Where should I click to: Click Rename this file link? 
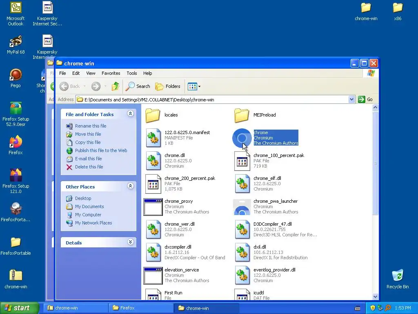(x=91, y=126)
